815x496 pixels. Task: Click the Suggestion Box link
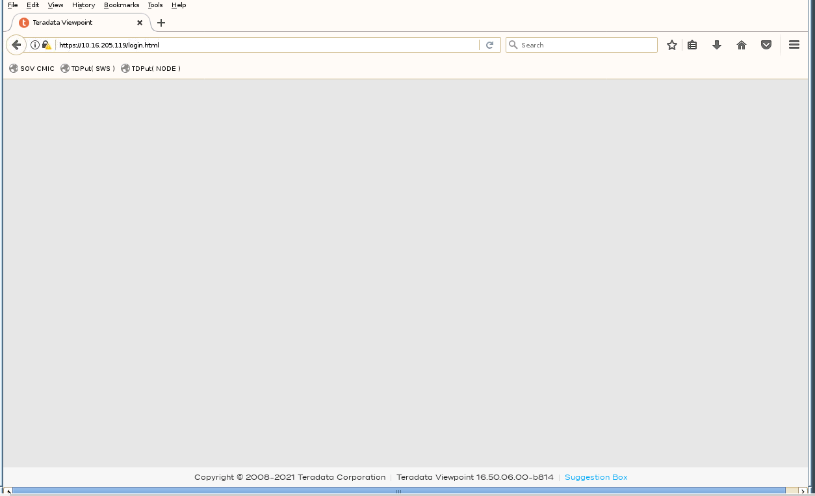coord(596,477)
